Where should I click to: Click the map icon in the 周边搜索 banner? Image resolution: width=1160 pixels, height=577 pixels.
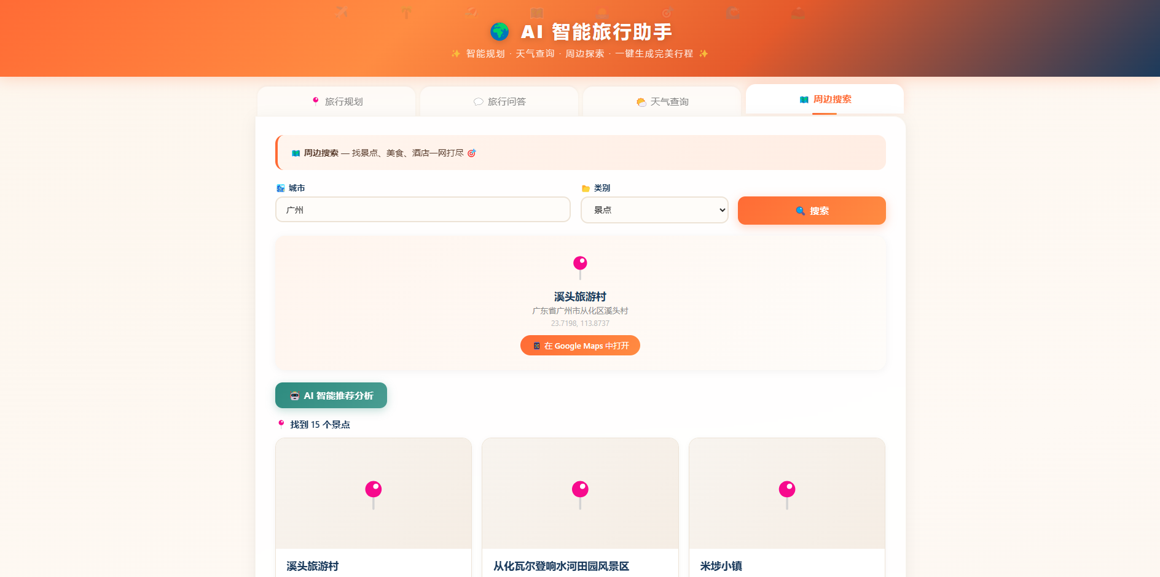coord(296,153)
